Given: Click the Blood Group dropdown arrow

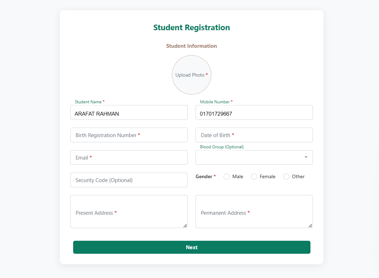Looking at the screenshot, I should click(306, 157).
